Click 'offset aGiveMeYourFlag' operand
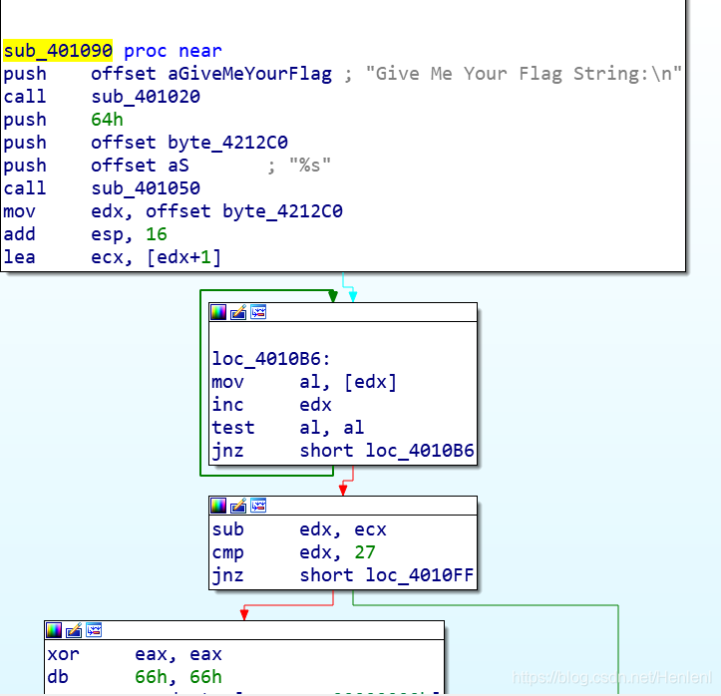Screen dimensions: 721x696 [211, 74]
